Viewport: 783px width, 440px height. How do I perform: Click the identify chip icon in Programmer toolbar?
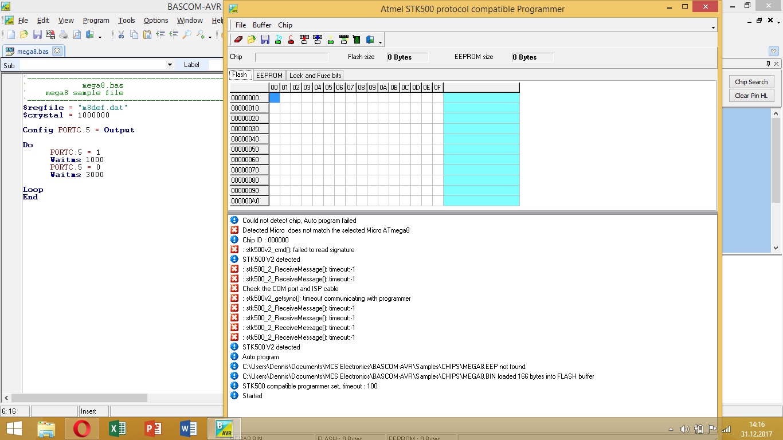278,40
